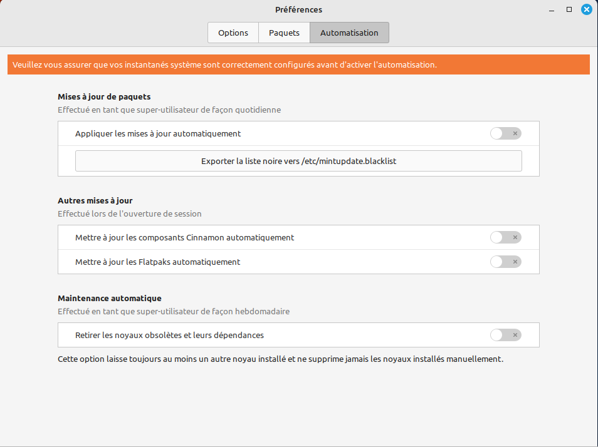
Task: Select the Automatisation tab
Action: point(349,33)
